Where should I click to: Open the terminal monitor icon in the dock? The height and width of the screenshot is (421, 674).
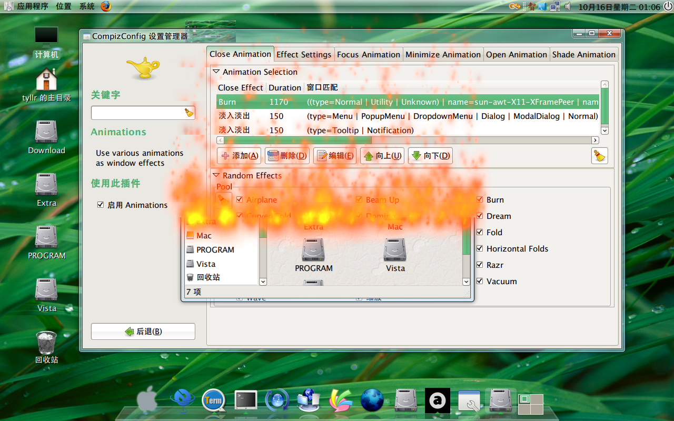(245, 400)
